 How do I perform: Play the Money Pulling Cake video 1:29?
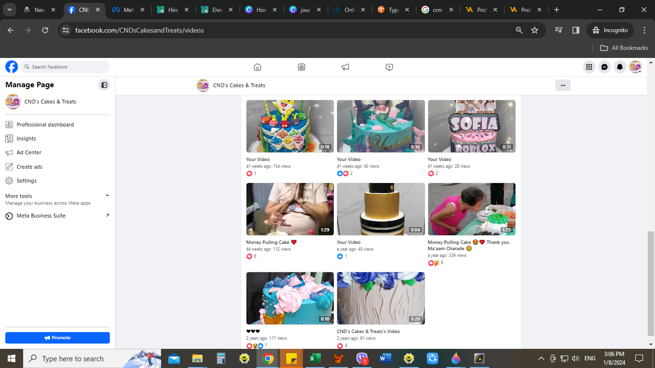click(290, 209)
